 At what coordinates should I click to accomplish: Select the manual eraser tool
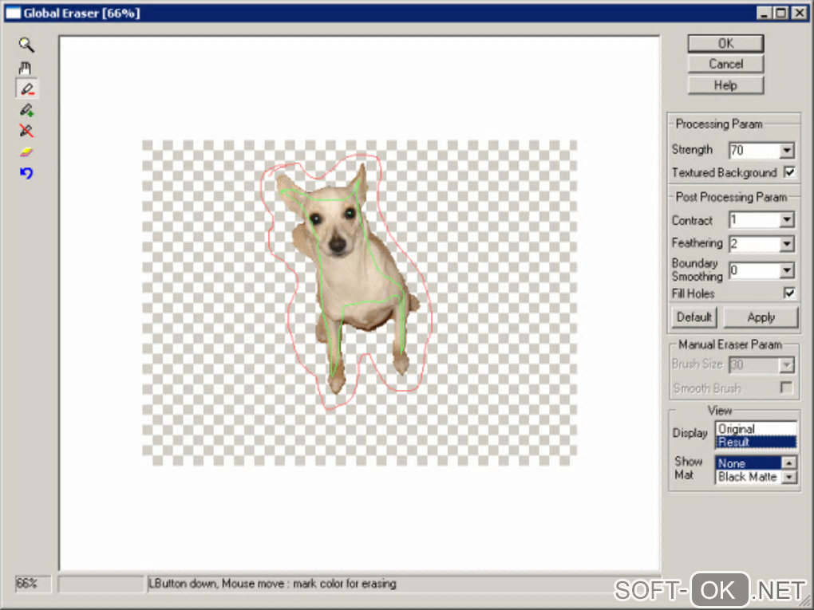tap(26, 152)
